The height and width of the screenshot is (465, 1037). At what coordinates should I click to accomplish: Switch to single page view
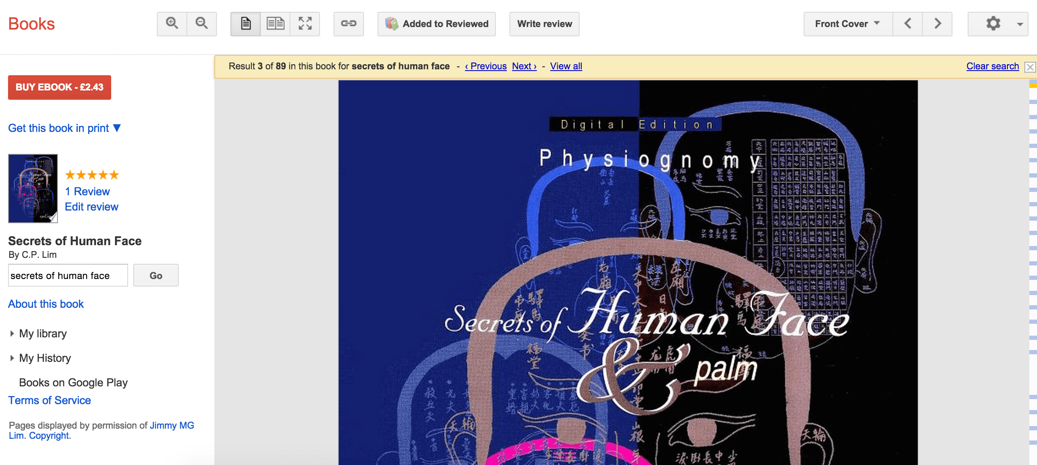(246, 24)
